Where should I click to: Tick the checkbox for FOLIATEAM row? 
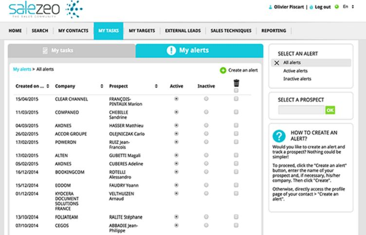coord(236,217)
